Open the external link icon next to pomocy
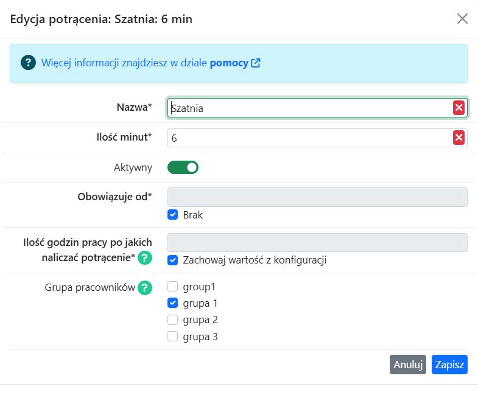 point(256,63)
